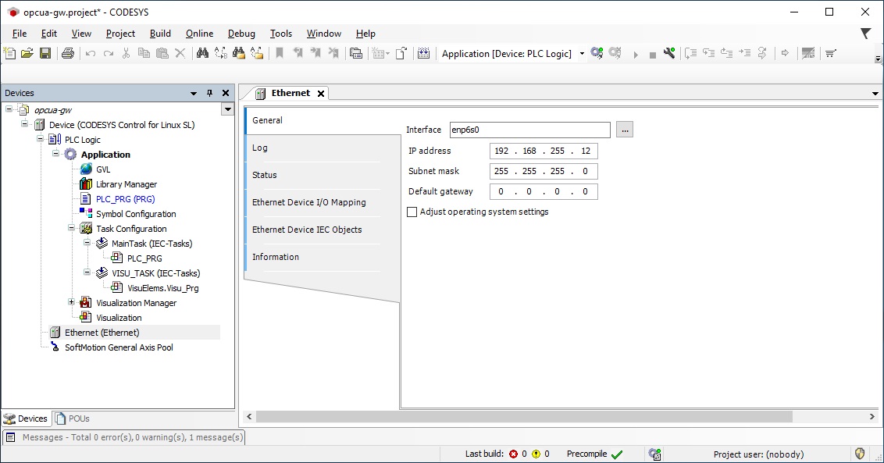884x463 pixels.
Task: Click the tile windows toolbar icon
Action: click(x=808, y=54)
